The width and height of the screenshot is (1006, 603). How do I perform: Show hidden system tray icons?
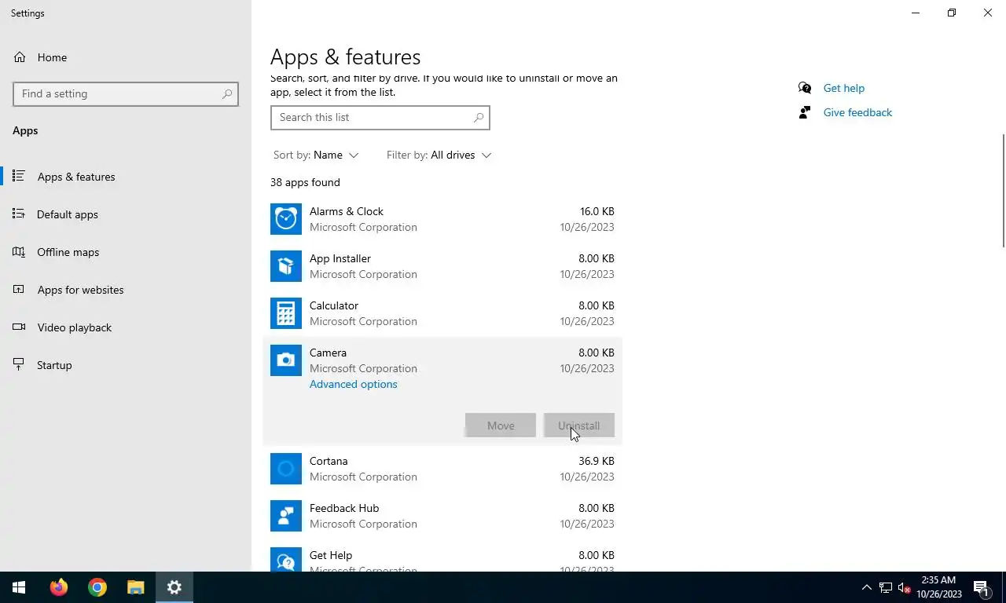coord(866,587)
